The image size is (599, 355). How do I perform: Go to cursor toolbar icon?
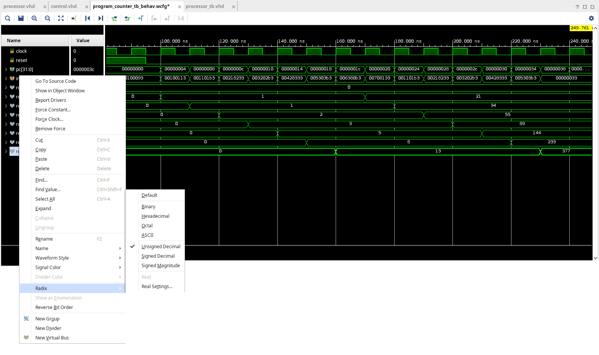point(74,18)
